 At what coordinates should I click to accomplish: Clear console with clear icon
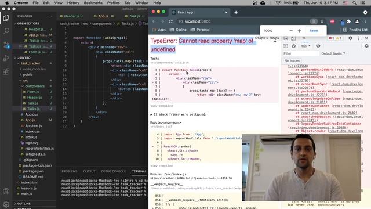click(294, 46)
